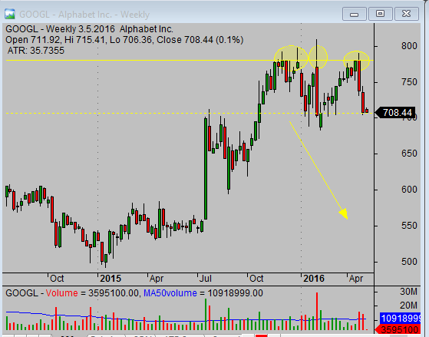Image resolution: width=429 pixels, height=337 pixels.
Task: Click the '2016' year label on time axis
Action: (x=314, y=279)
